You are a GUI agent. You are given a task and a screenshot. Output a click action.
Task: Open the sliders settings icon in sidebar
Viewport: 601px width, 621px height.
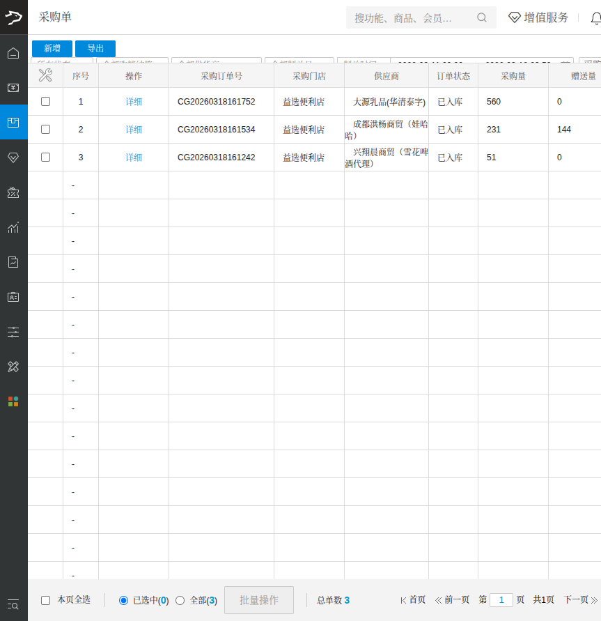click(13, 332)
